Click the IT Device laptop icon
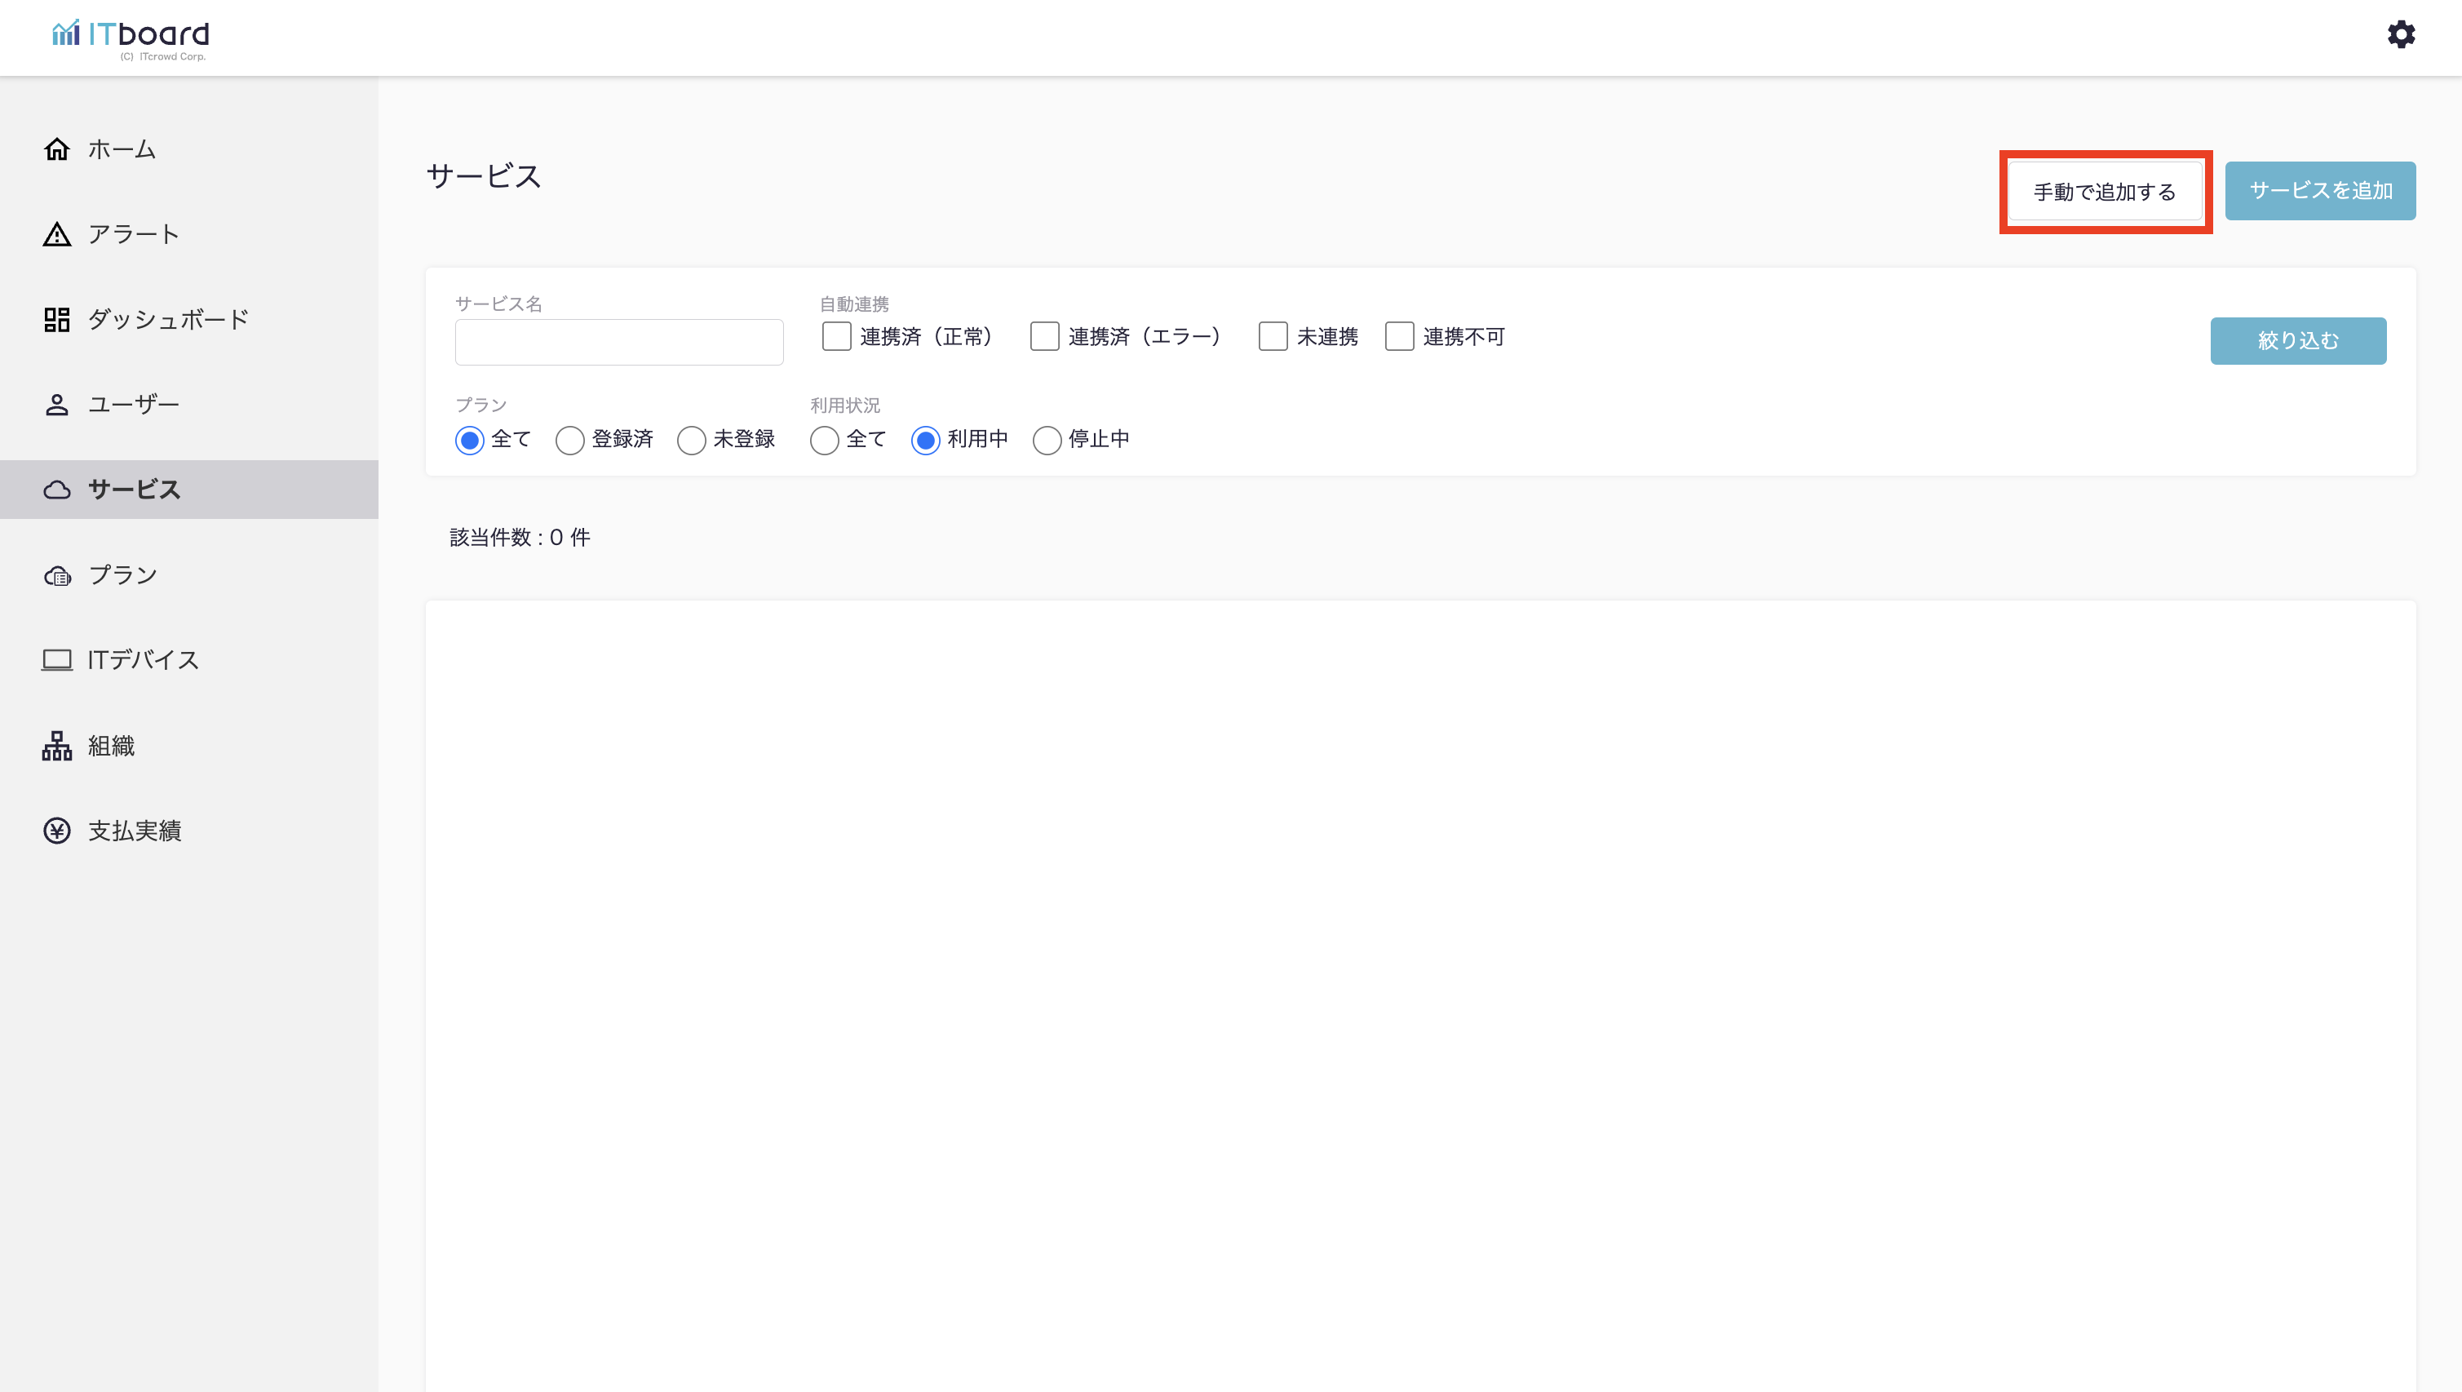 (x=57, y=659)
